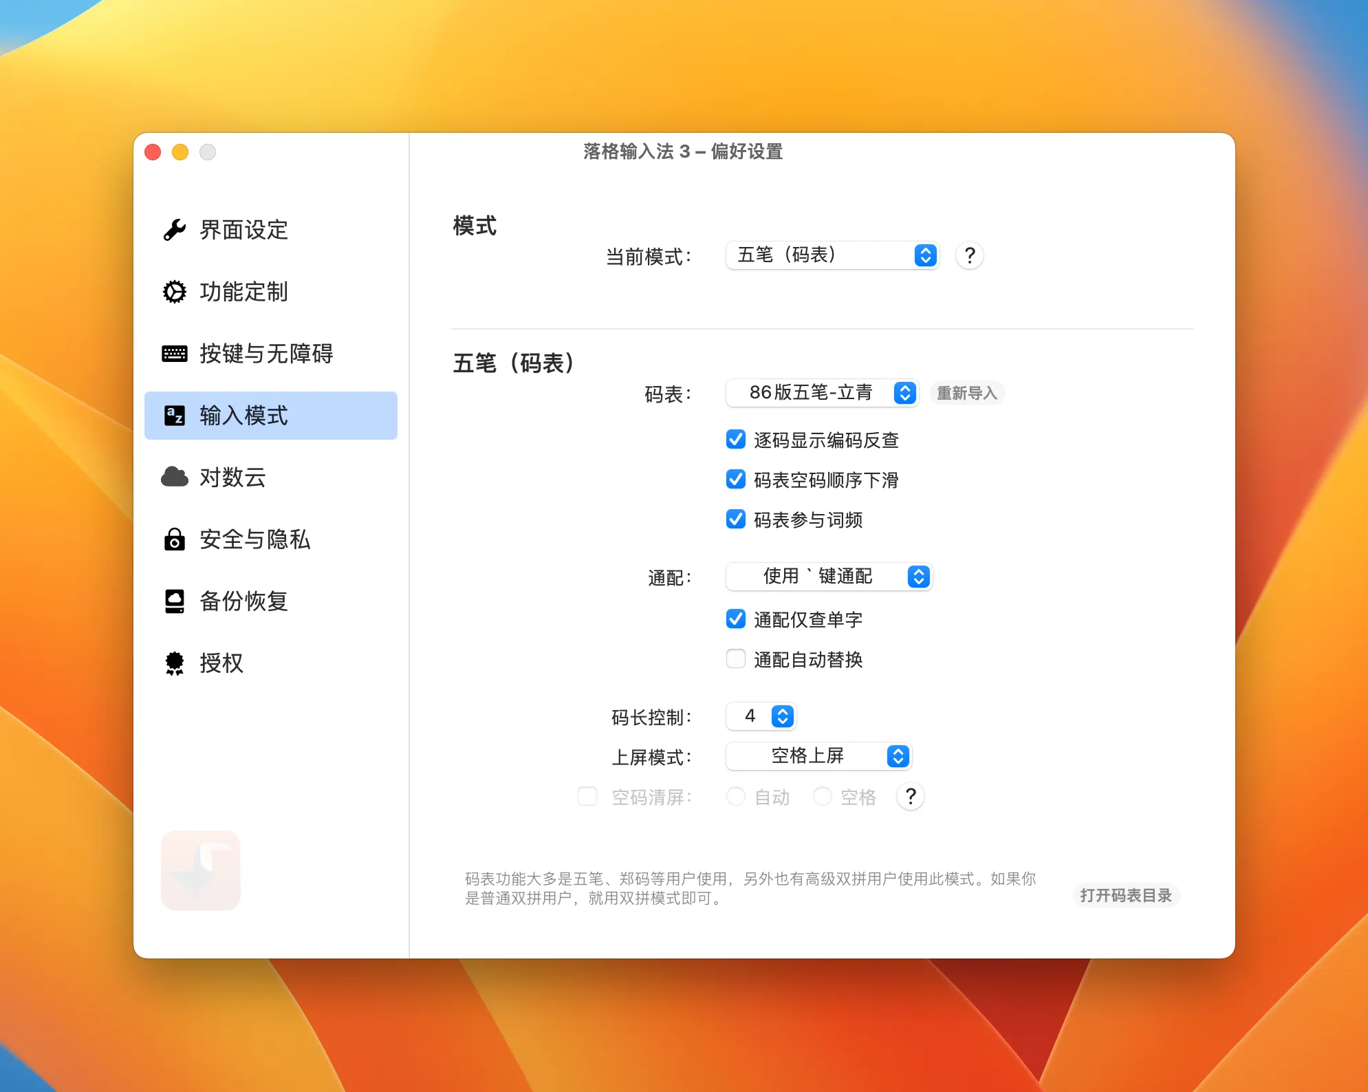The width and height of the screenshot is (1368, 1092).
Task: Open the 当前模式 dropdown
Action: (x=832, y=255)
